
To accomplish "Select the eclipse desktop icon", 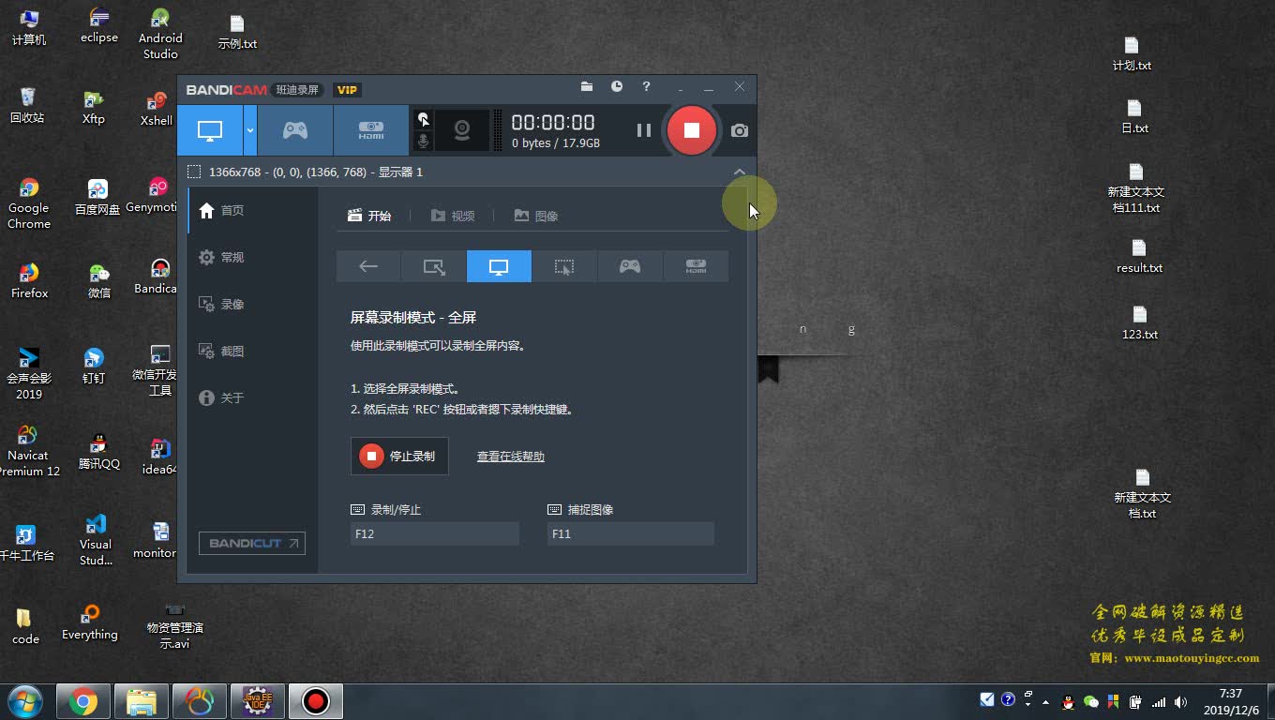I will tap(99, 25).
